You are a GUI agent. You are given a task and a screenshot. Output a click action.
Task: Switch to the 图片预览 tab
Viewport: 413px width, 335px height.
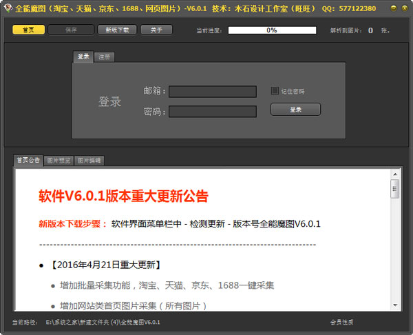59,161
